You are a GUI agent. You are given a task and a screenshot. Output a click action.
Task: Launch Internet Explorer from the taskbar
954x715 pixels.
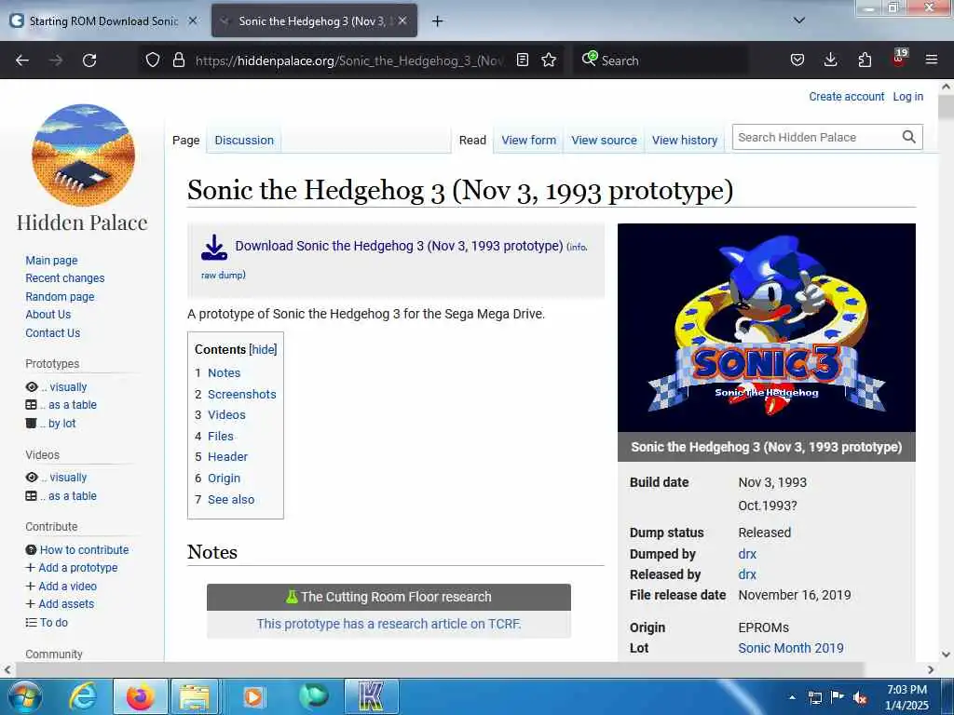click(x=83, y=696)
